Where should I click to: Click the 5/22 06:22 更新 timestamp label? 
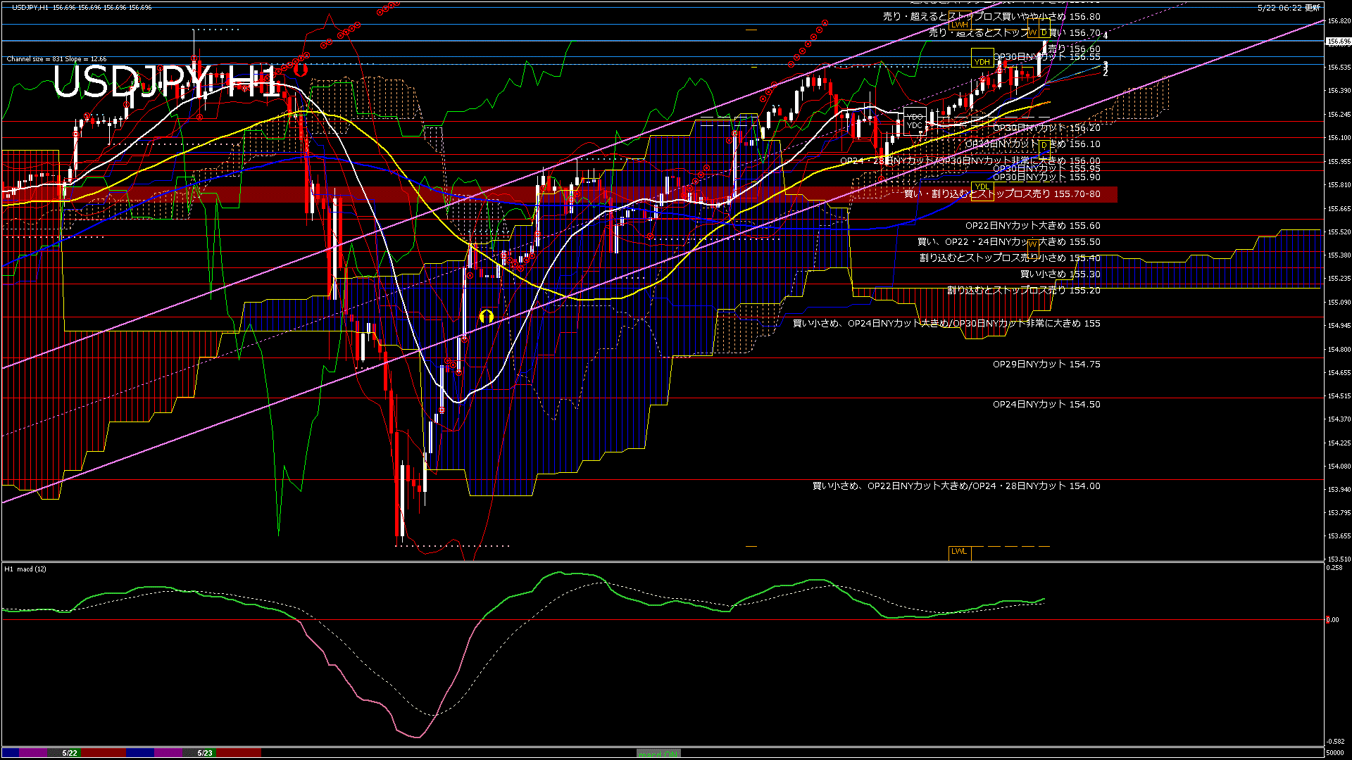tap(1288, 8)
